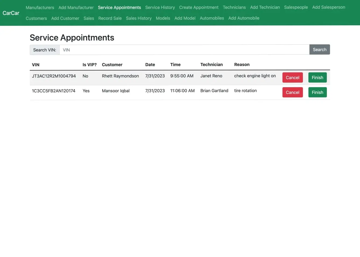
Task: Select Create Appointment nav link
Action: click(199, 8)
